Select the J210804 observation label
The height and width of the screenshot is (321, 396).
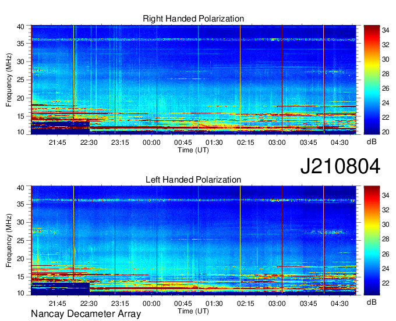tap(340, 166)
